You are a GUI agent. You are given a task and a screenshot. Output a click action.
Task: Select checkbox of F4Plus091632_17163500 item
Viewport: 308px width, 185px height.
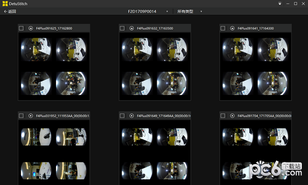click(x=122, y=28)
